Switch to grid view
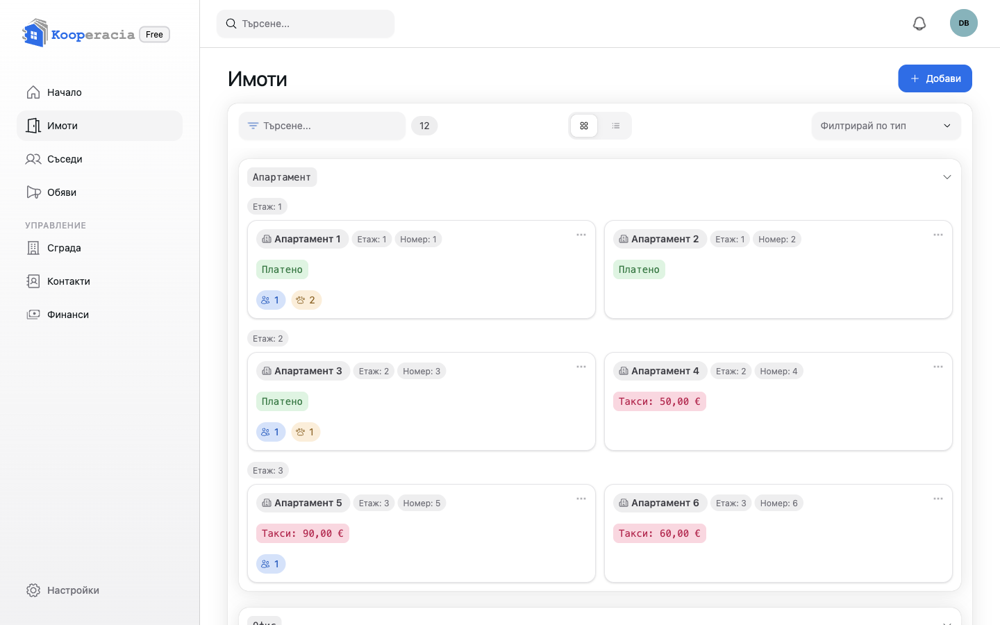Viewport: 1000px width, 625px height. pos(584,126)
